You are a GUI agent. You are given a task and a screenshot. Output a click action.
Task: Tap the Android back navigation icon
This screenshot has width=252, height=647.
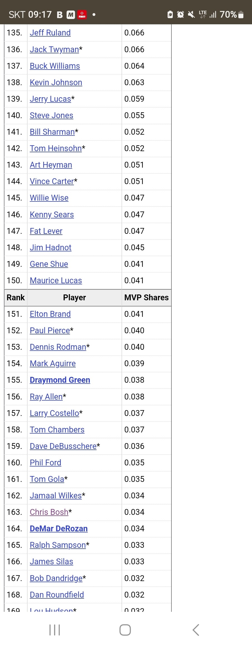pyautogui.click(x=196, y=630)
